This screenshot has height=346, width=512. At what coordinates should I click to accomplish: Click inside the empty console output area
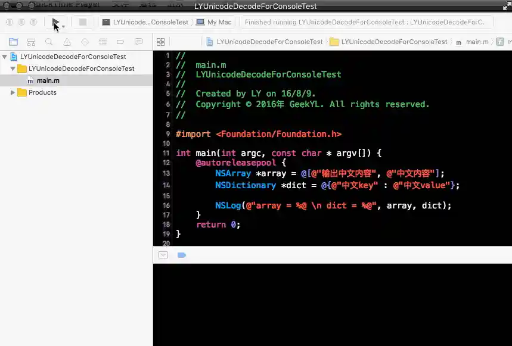[x=332, y=304]
